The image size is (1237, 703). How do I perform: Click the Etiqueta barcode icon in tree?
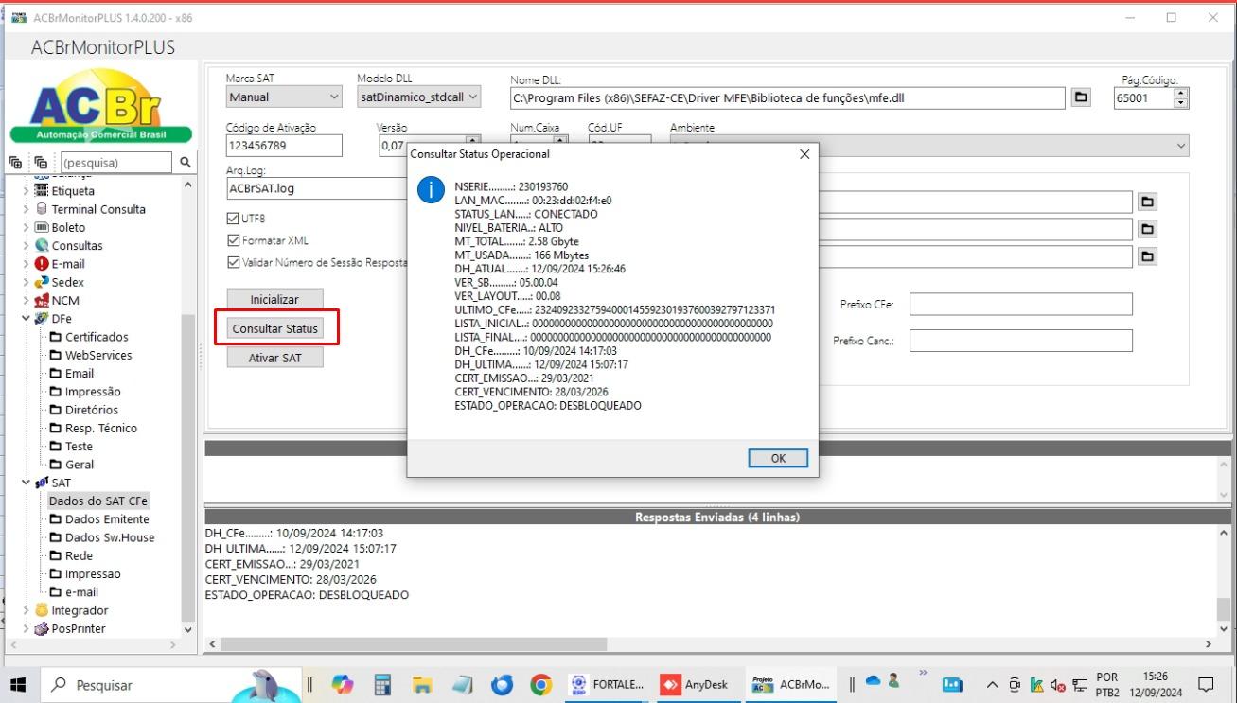(42, 190)
